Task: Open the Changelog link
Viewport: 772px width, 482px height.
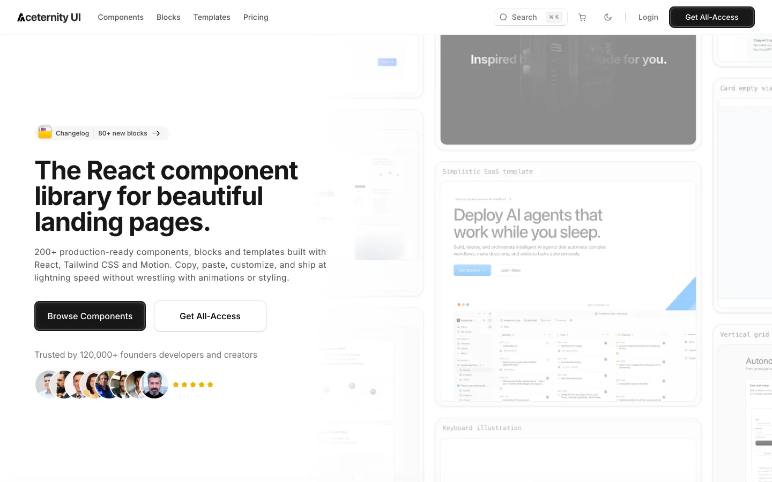Action: (72, 133)
